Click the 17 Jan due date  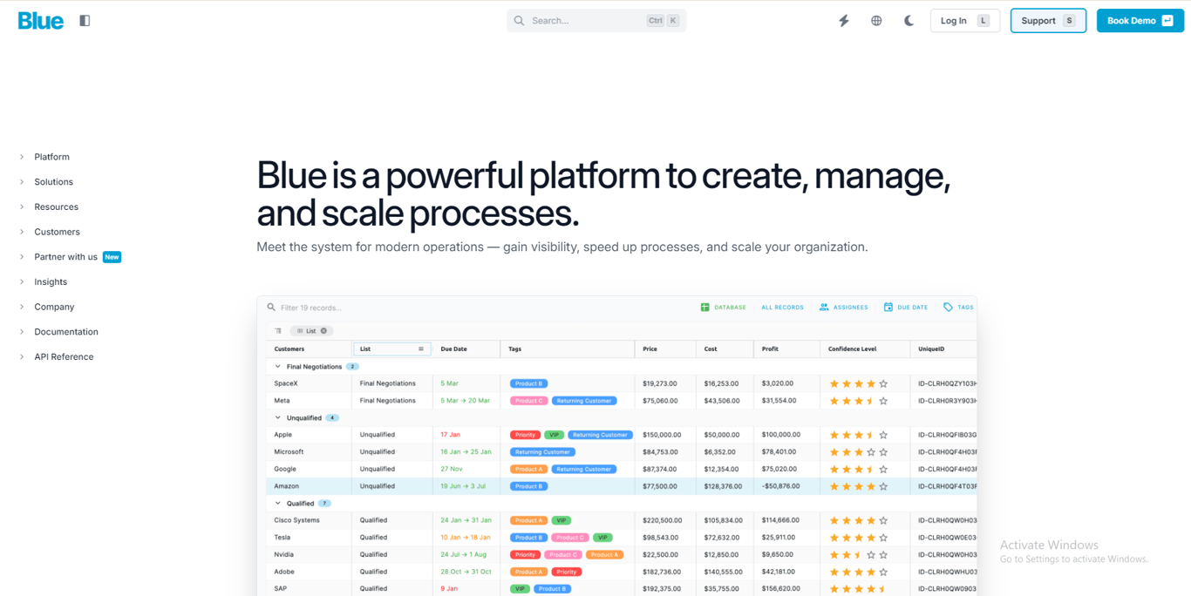450,435
